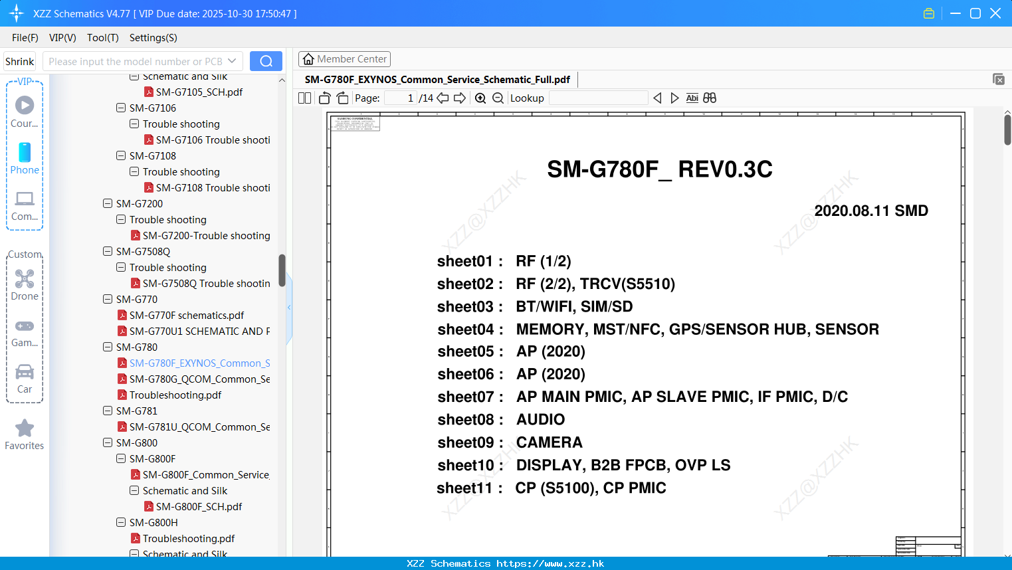Select the SM-G780F_EXYNOS PDF tab
The height and width of the screenshot is (570, 1012).
coord(437,80)
